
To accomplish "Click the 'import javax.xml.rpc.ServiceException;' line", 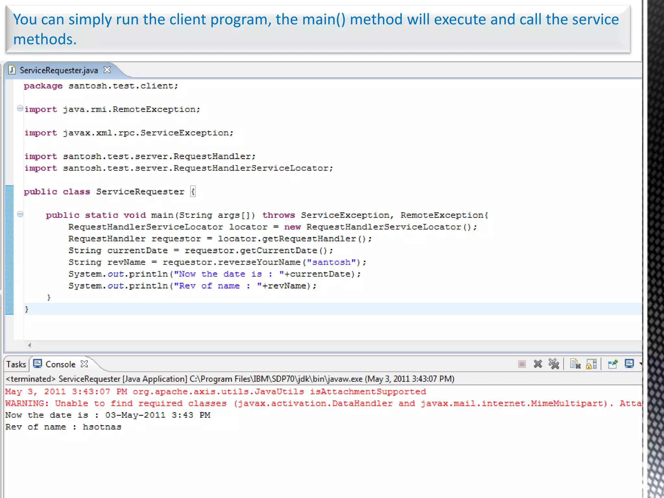I will 129,133.
